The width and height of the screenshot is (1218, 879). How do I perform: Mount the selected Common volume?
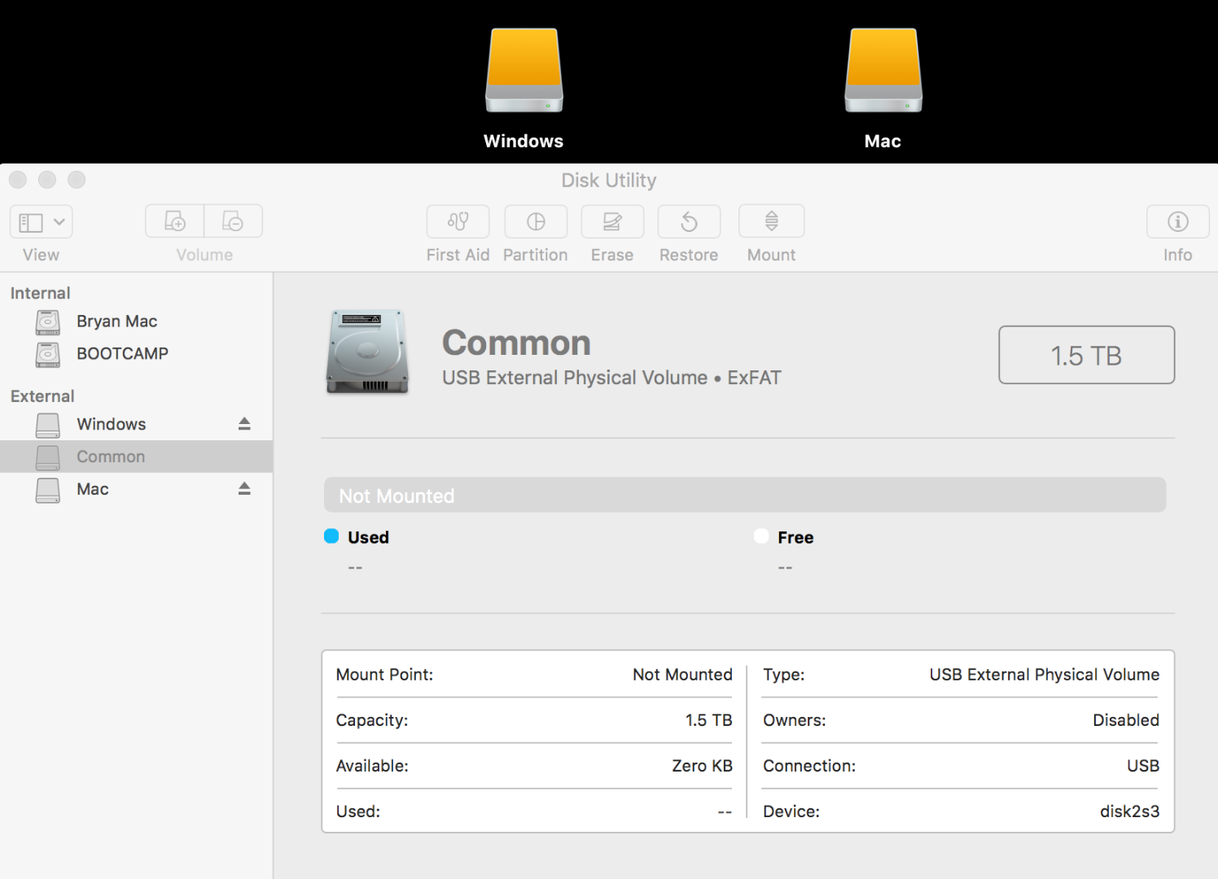click(x=771, y=221)
